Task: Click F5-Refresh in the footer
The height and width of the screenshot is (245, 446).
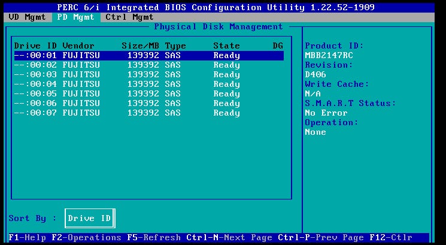Action: 153,238
